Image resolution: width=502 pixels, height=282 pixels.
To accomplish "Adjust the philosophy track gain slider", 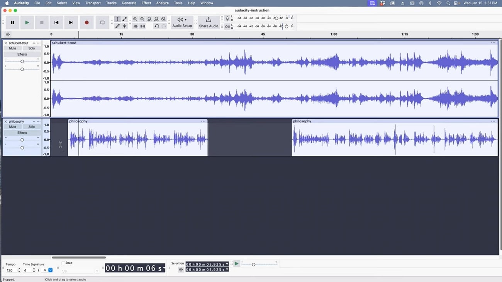I will [22, 140].
